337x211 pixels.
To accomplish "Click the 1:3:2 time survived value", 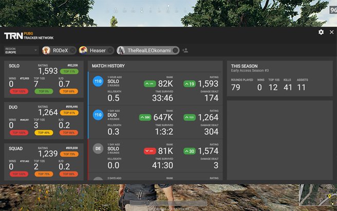I will pyautogui.click(x=164, y=132).
